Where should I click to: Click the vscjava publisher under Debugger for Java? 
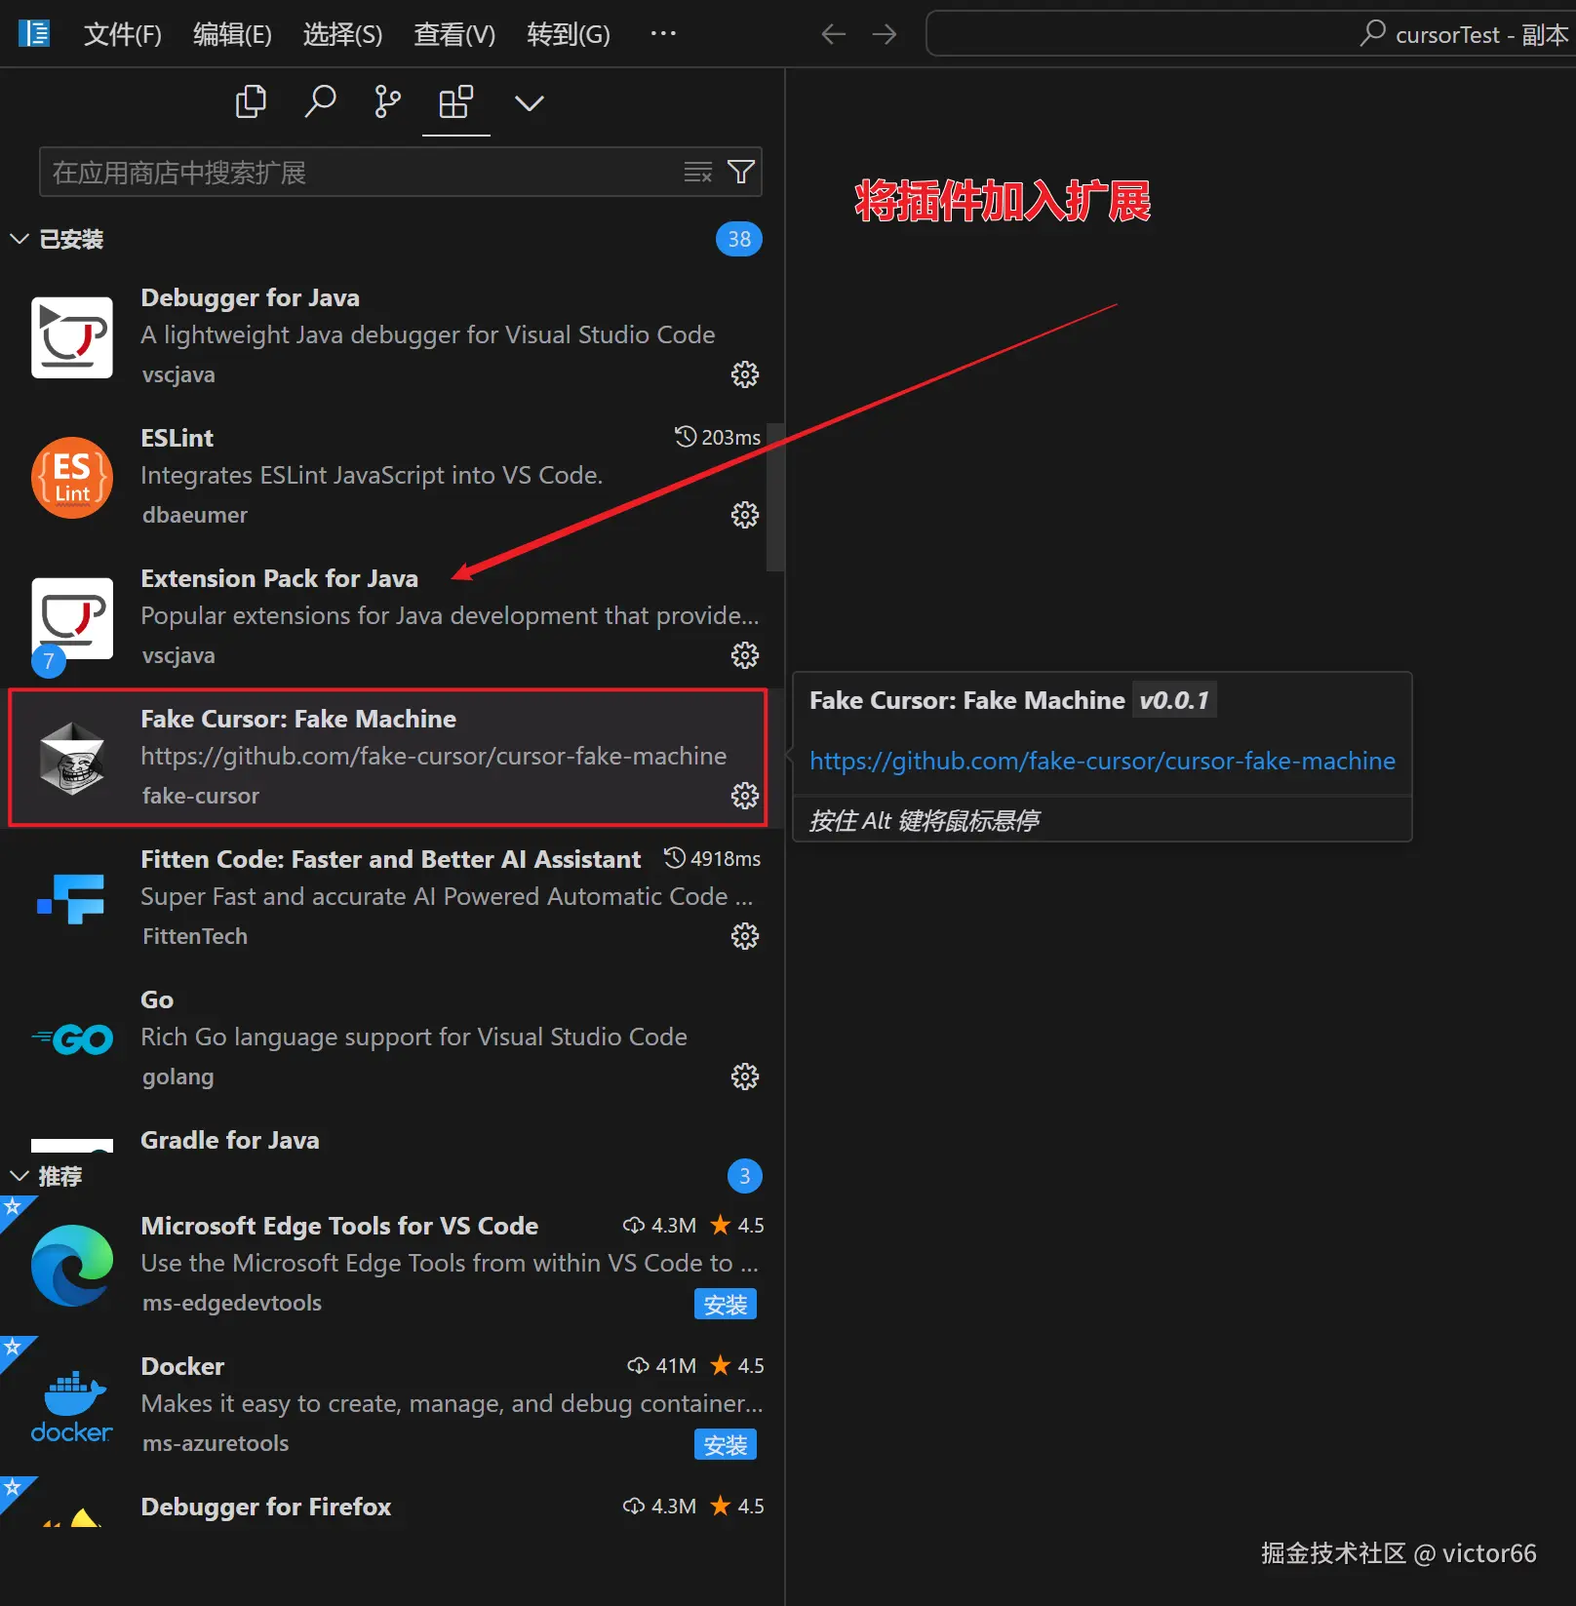[178, 374]
